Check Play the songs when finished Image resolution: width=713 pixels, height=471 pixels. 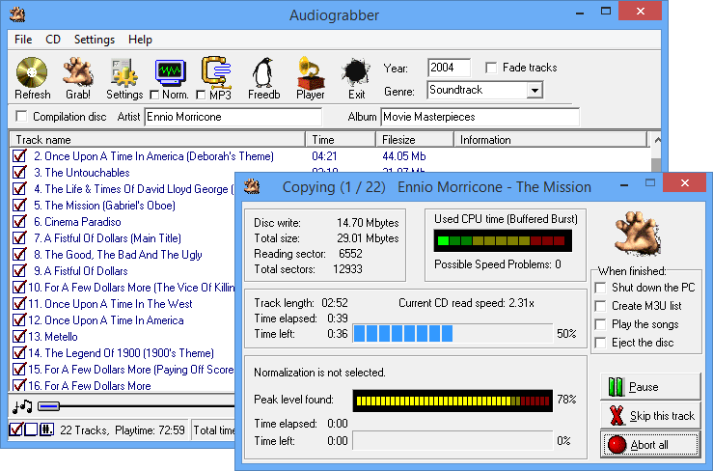(600, 324)
